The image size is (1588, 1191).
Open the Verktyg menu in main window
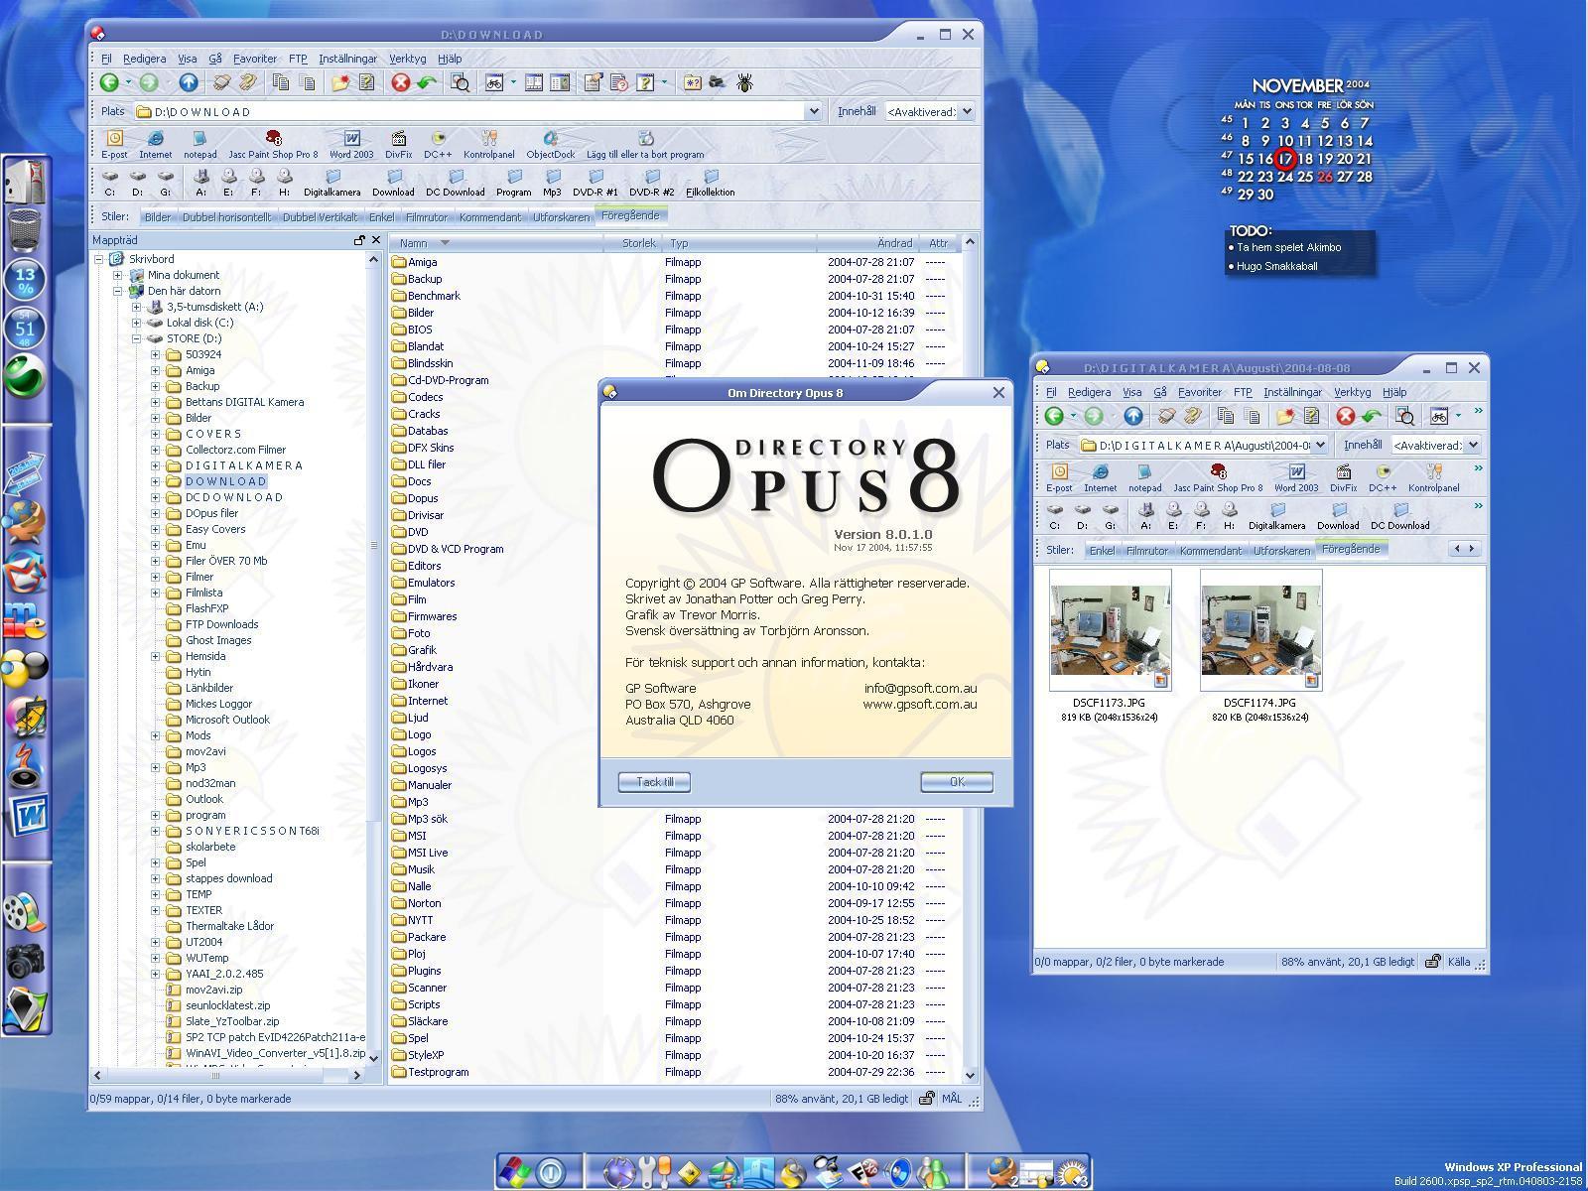click(x=407, y=59)
